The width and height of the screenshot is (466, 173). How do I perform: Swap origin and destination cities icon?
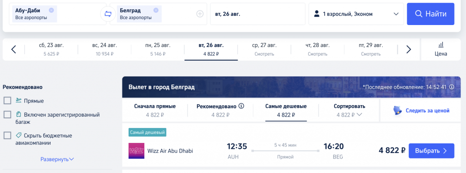(x=108, y=14)
